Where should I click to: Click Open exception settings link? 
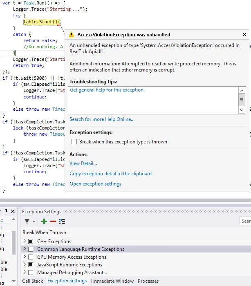point(96,184)
